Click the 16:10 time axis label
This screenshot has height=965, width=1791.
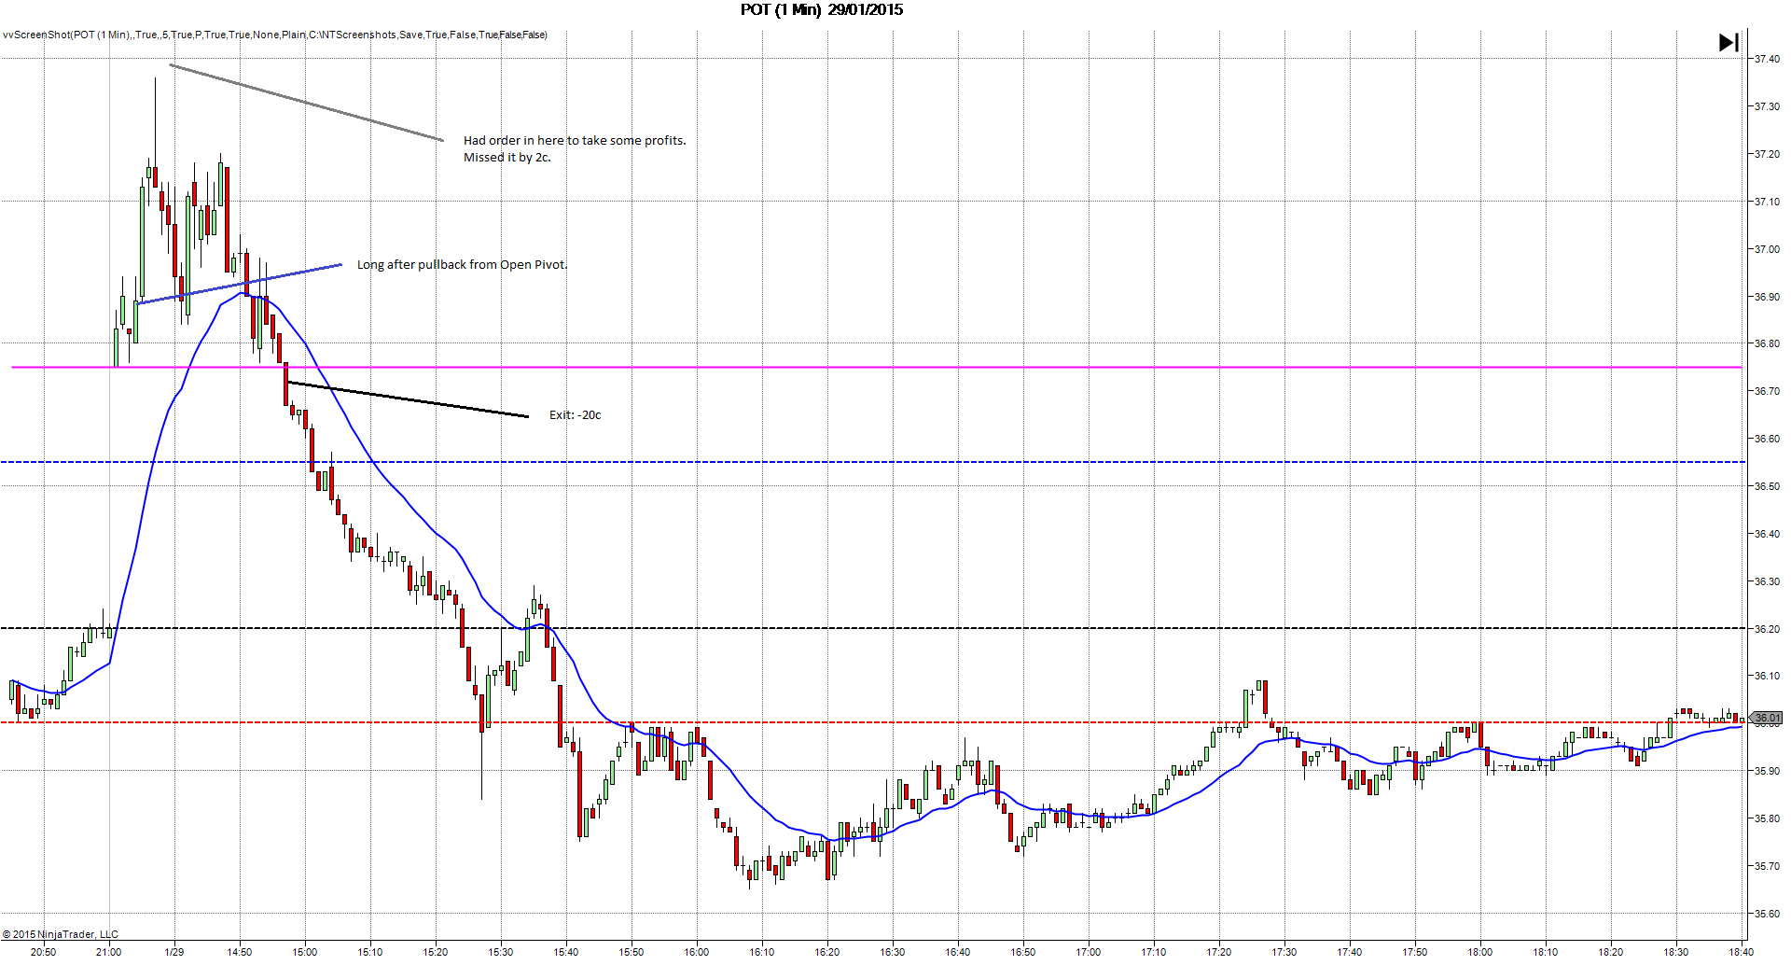tap(762, 953)
